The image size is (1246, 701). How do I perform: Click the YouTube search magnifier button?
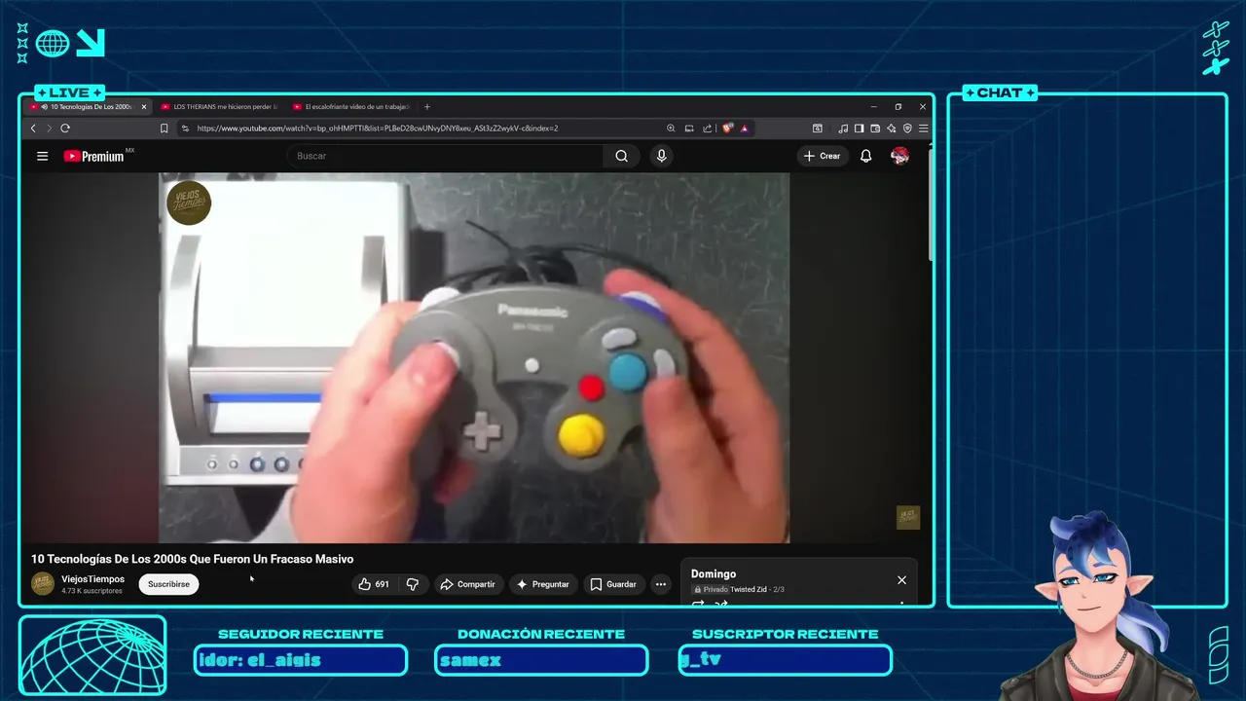(x=622, y=156)
